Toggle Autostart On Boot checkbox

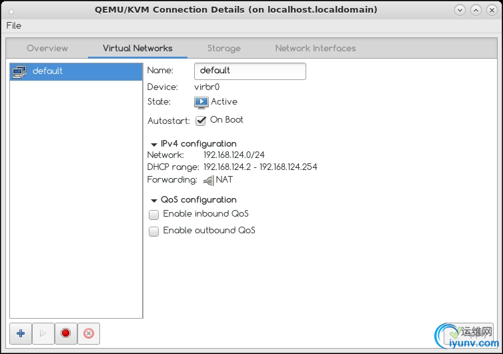pos(201,121)
